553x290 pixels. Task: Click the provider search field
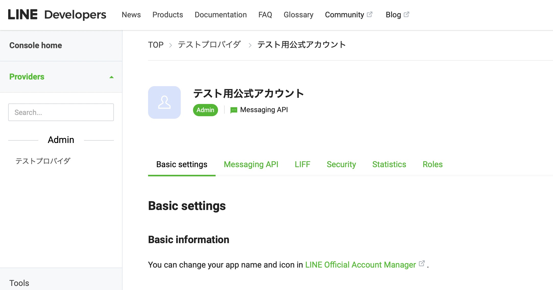(61, 112)
